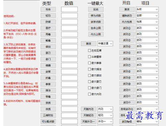
Task: Click the 暗器 attribute button
Action: coord(48,65)
